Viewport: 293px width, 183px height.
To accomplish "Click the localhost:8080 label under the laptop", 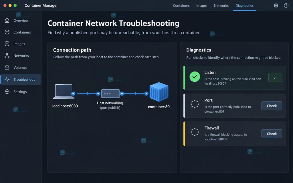I will (x=65, y=106).
